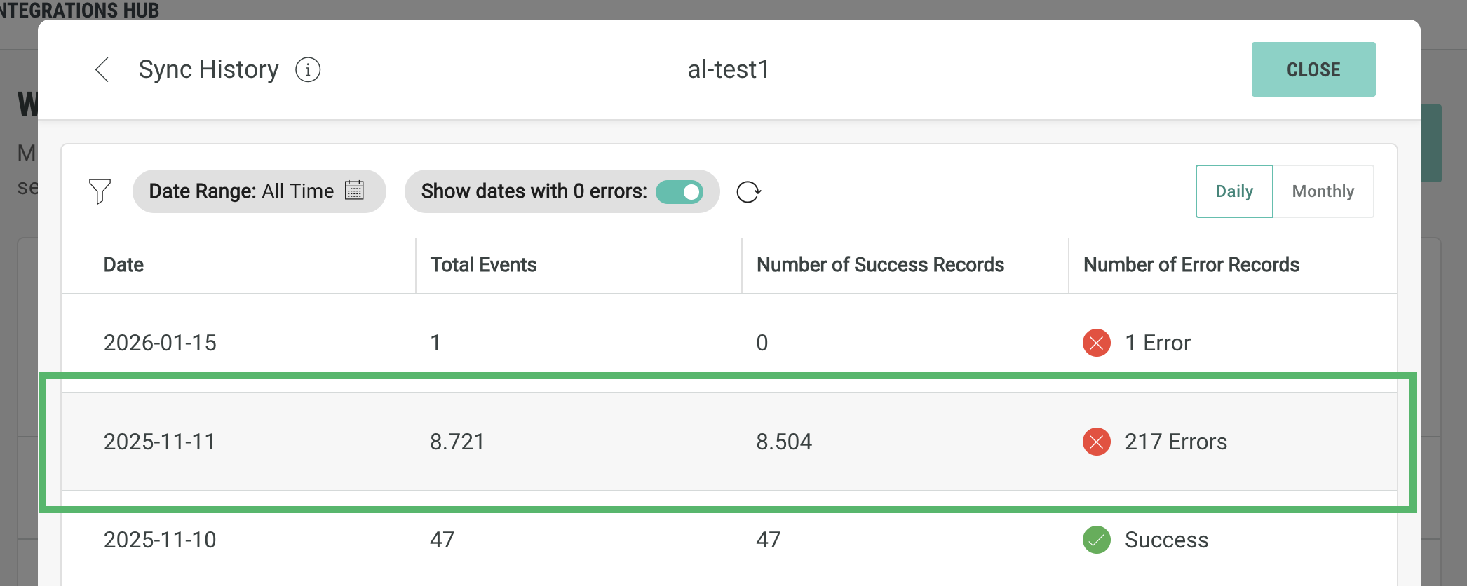Screen dimensions: 1467x586
Task: Select the 2025-11-11 row date
Action: (159, 442)
